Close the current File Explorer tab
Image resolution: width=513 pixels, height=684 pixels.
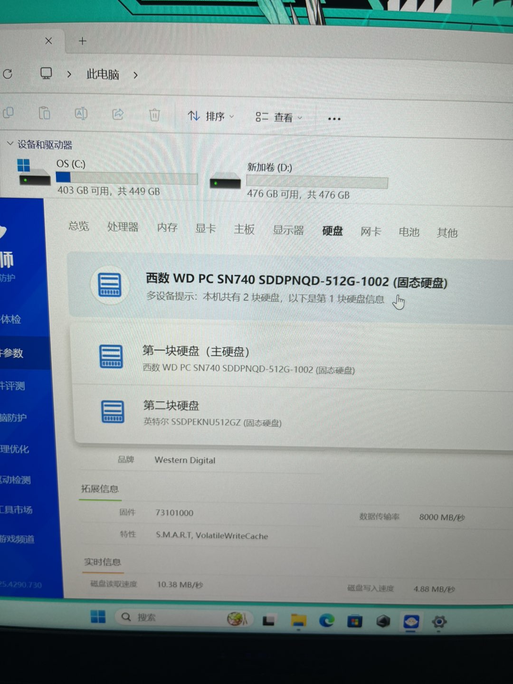[x=48, y=41]
